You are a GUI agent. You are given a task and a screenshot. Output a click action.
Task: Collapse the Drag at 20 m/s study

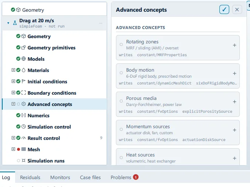coord(8,23)
